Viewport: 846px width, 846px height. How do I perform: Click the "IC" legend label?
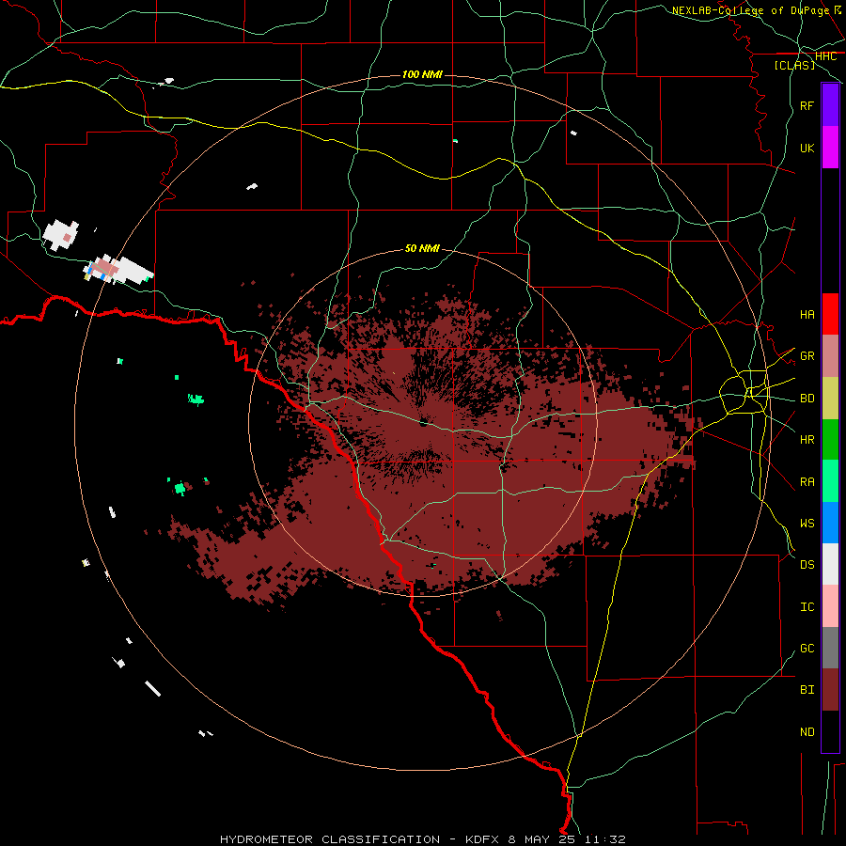(x=807, y=606)
